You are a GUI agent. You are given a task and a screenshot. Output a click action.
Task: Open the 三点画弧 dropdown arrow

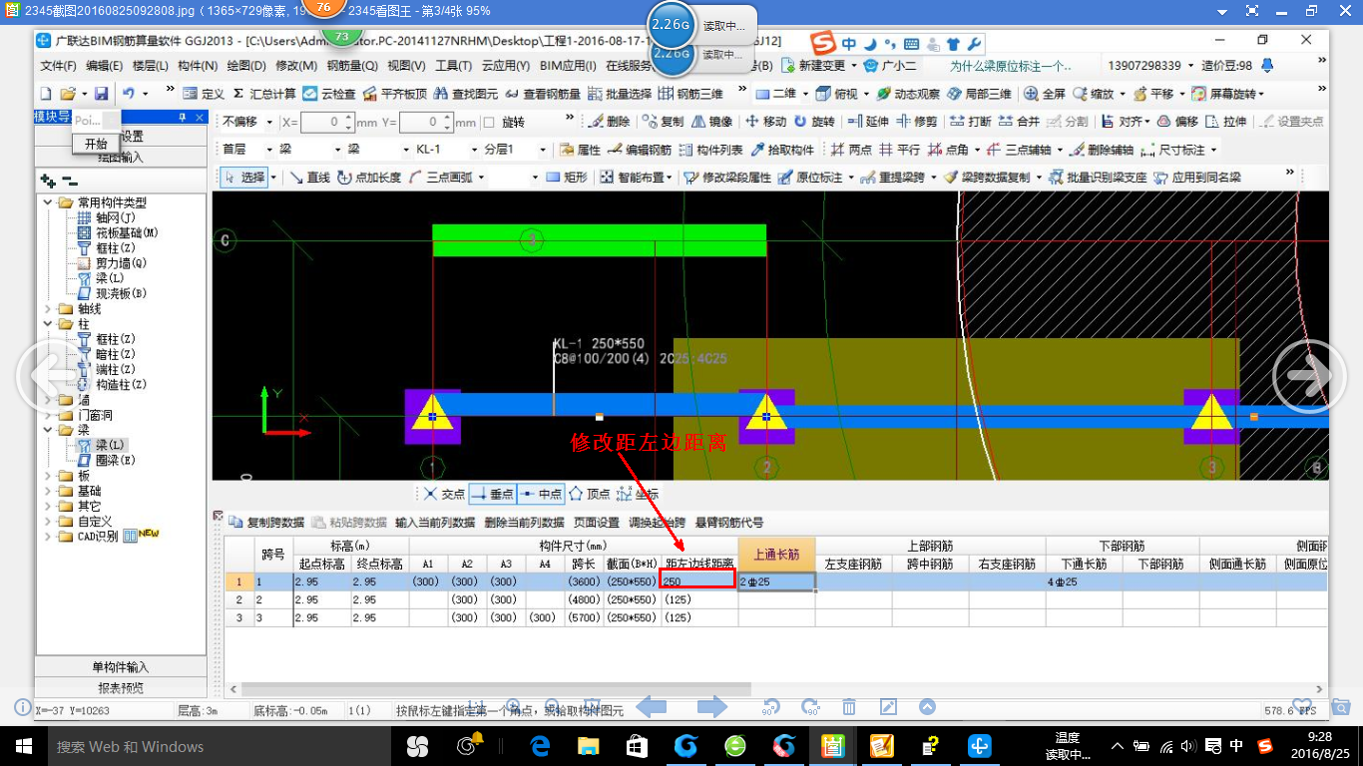pyautogui.click(x=481, y=178)
